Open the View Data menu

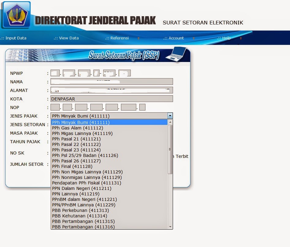point(66,38)
